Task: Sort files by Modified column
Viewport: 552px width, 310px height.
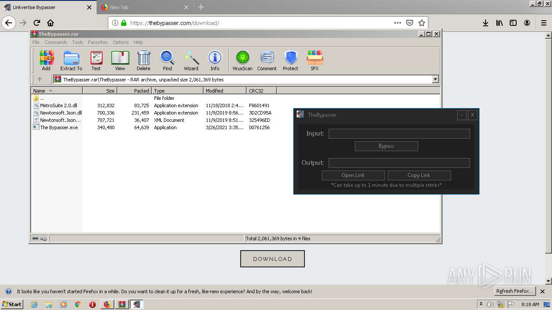Action: point(225,91)
